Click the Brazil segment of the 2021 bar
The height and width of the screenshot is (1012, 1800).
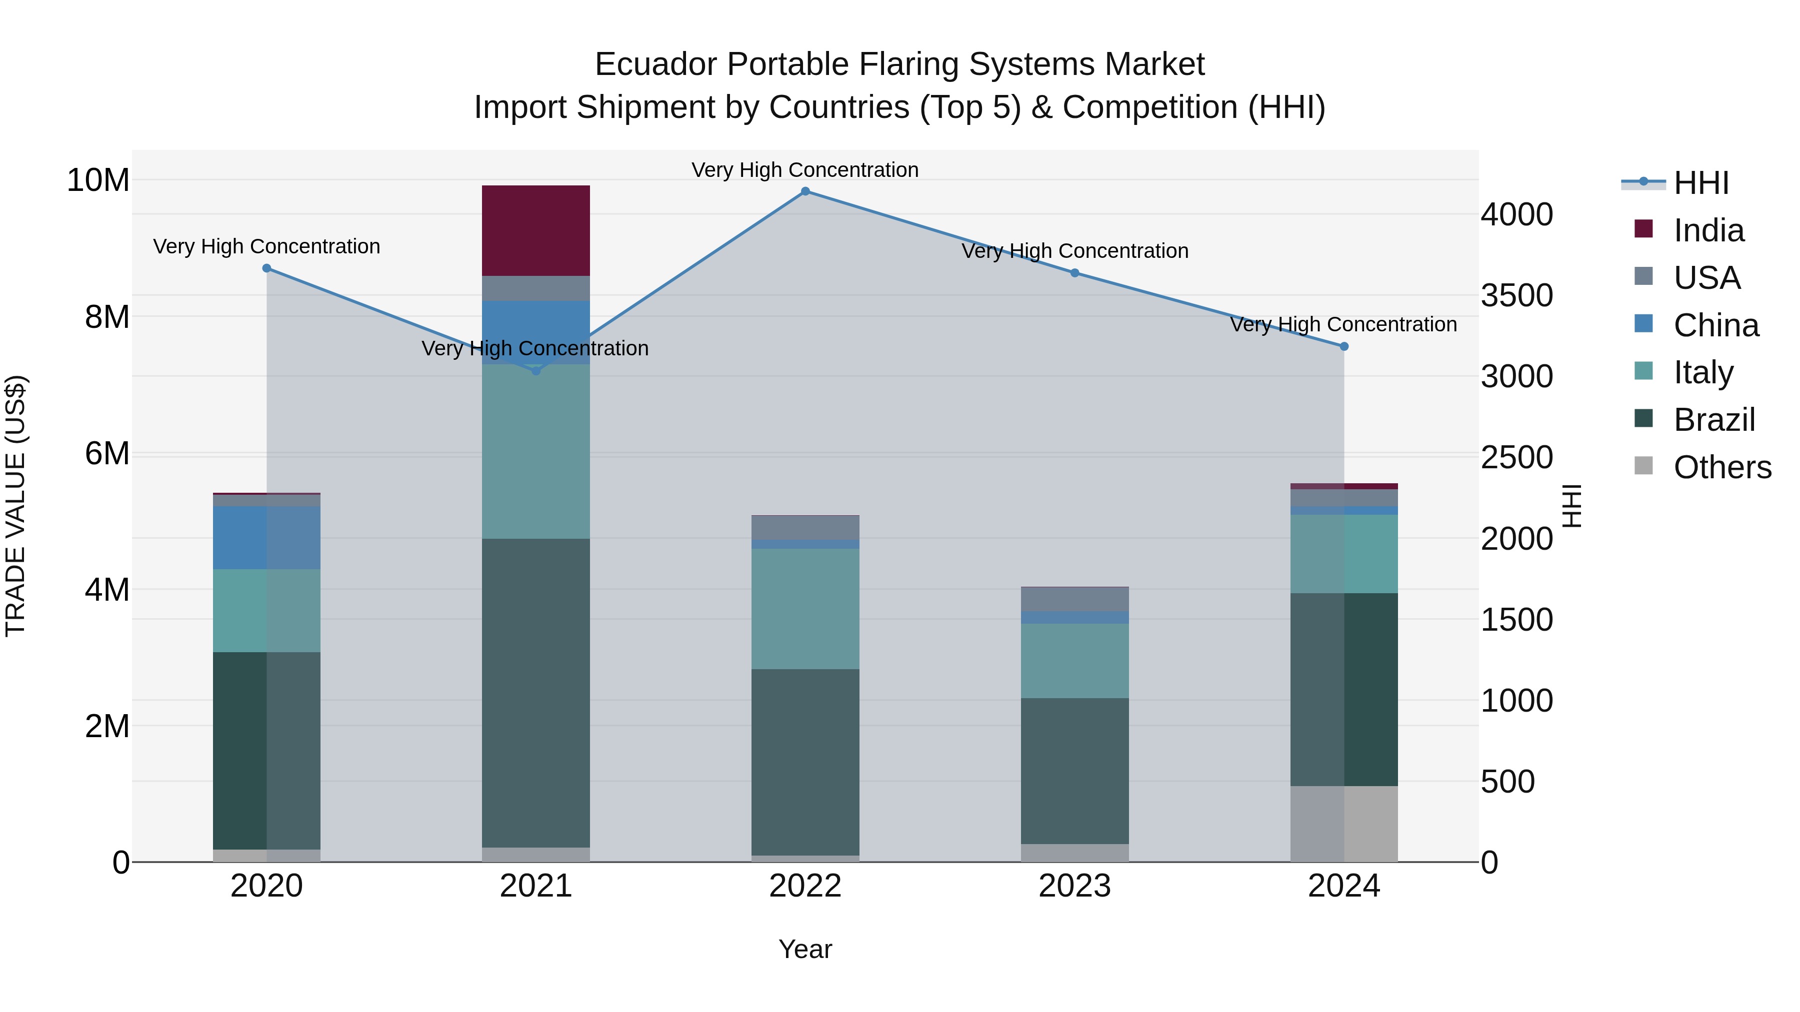click(536, 693)
